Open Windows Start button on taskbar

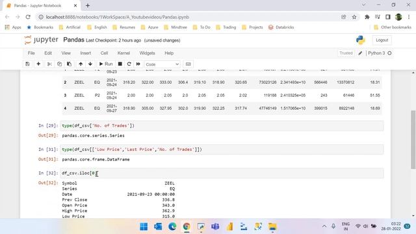tap(144, 227)
